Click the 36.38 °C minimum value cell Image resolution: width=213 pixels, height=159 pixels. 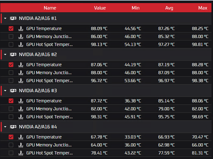pyautogui.click(x=133, y=101)
